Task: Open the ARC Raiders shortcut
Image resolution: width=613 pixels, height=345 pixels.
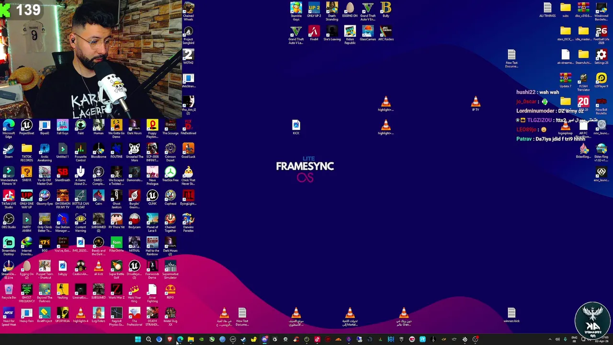Action: pos(386,33)
